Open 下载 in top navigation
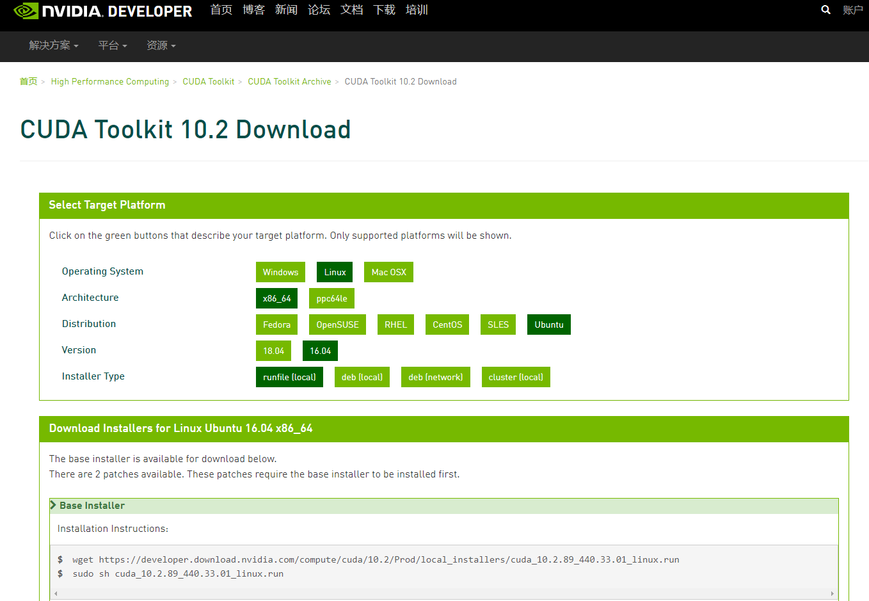The image size is (869, 601). tap(384, 10)
